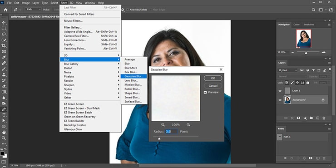336x168 pixels.
Task: Toggle lock image pixels brush icon
Action: click(292, 83)
